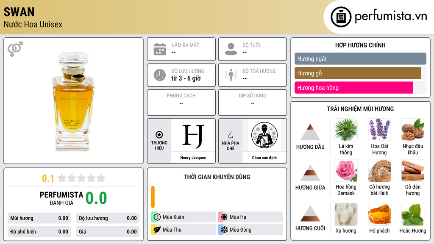434x244 pixels.
Task: Click the Perfumista đánh giá label
Action: pyautogui.click(x=61, y=198)
